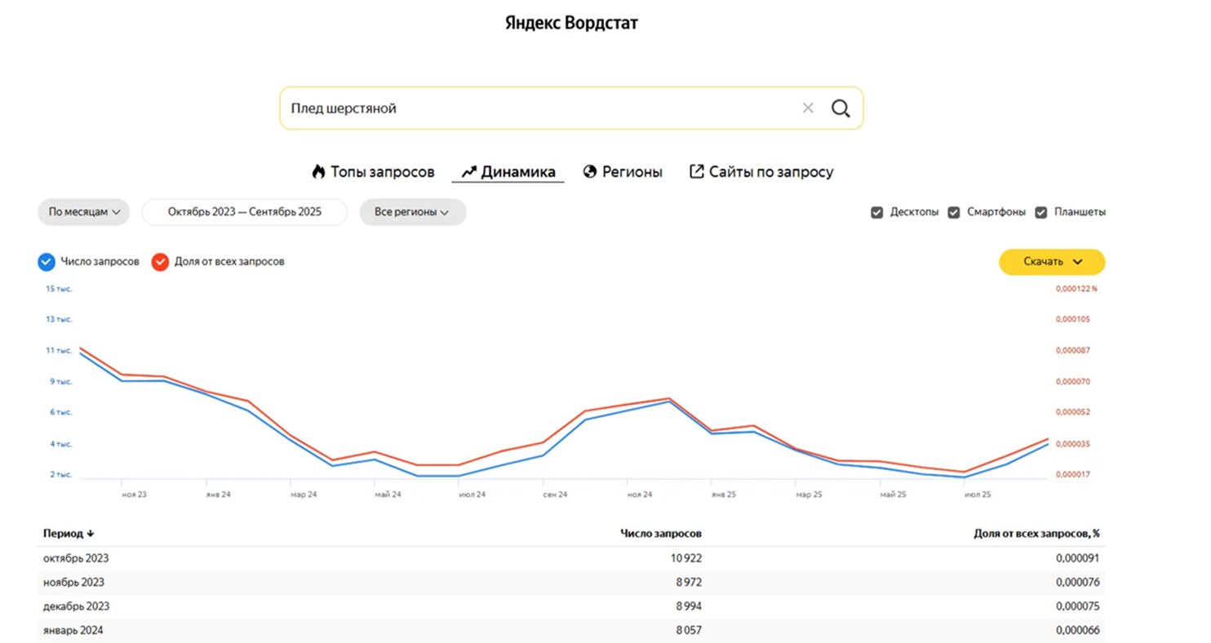Viewport: 1211px width, 643px height.
Task: Click the table row декабрь 2023
Action: [571, 606]
